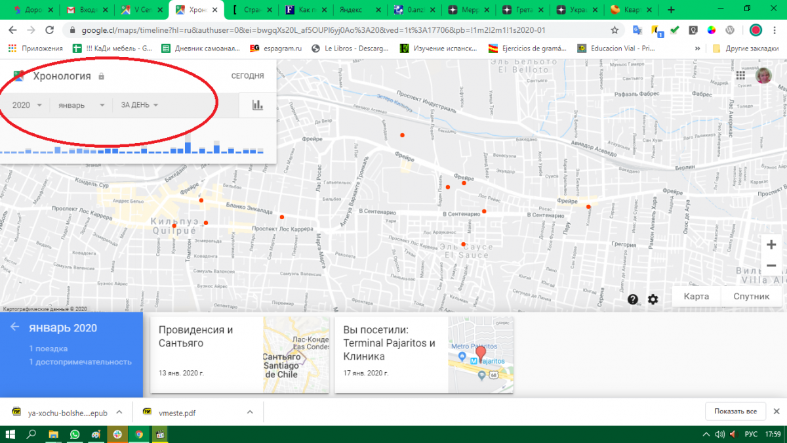
Task: Click the help question mark icon
Action: coord(633,299)
